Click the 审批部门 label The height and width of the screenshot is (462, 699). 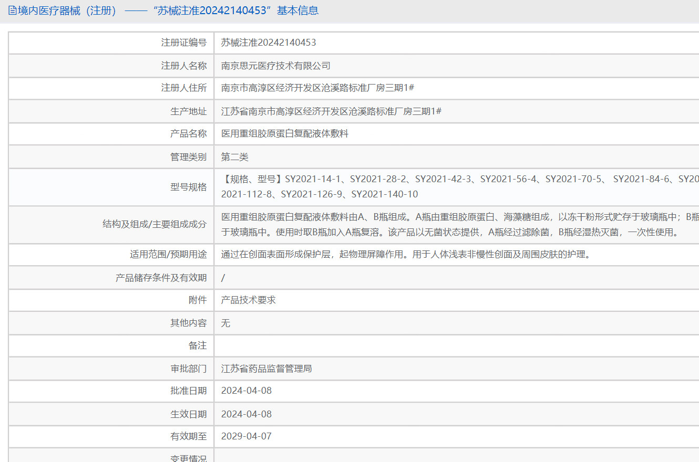(189, 369)
